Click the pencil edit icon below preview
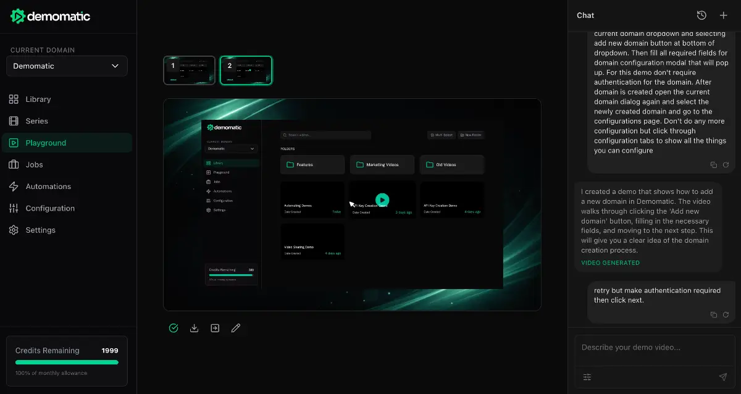Screen dimensions: 741x394 (x=235, y=329)
